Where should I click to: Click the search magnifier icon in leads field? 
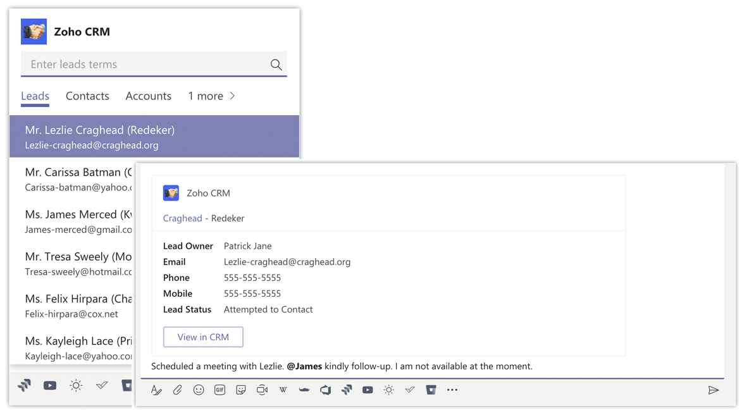point(276,65)
